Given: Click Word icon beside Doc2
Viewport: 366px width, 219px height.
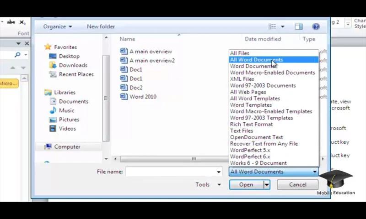Looking at the screenshot, I should pos(124,88).
